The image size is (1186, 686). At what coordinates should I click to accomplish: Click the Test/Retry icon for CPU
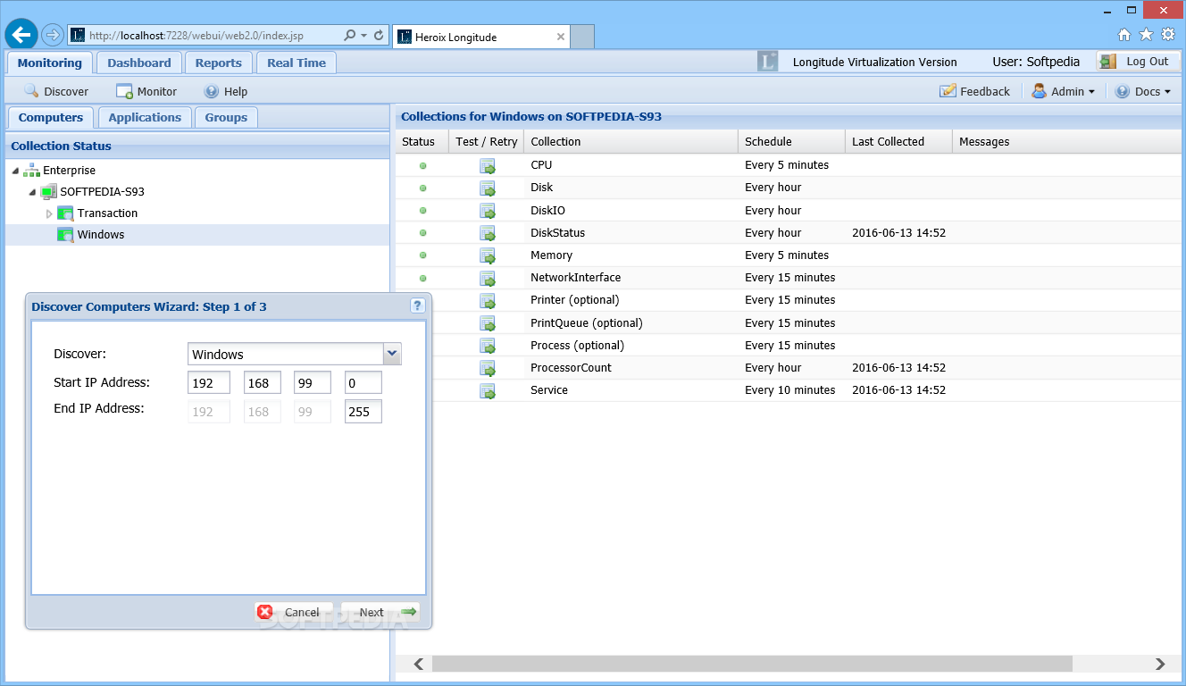(488, 165)
